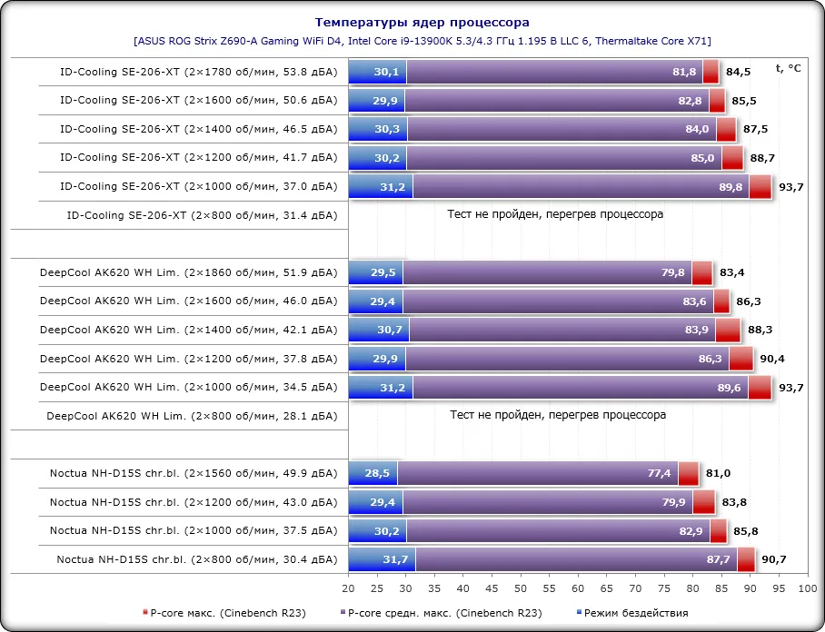Click the average value 85,0
The height and width of the screenshot is (632, 825).
point(703,158)
